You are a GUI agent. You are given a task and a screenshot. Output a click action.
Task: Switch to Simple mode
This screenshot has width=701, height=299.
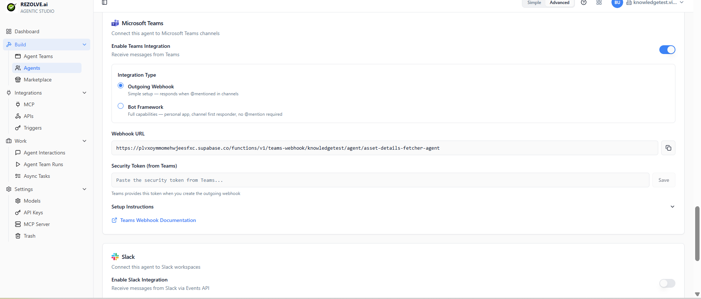pos(534,3)
